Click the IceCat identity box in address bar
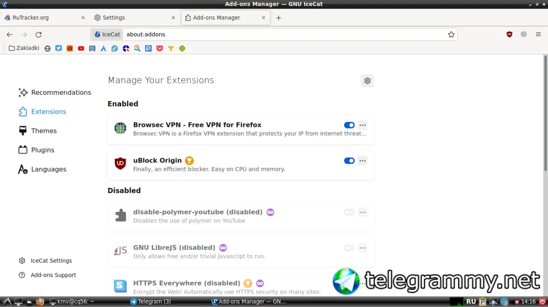 [107, 35]
